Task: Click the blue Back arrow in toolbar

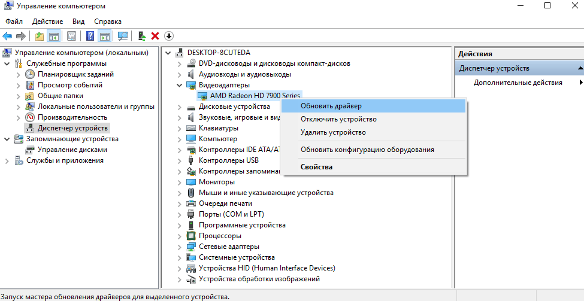Action: coord(7,36)
